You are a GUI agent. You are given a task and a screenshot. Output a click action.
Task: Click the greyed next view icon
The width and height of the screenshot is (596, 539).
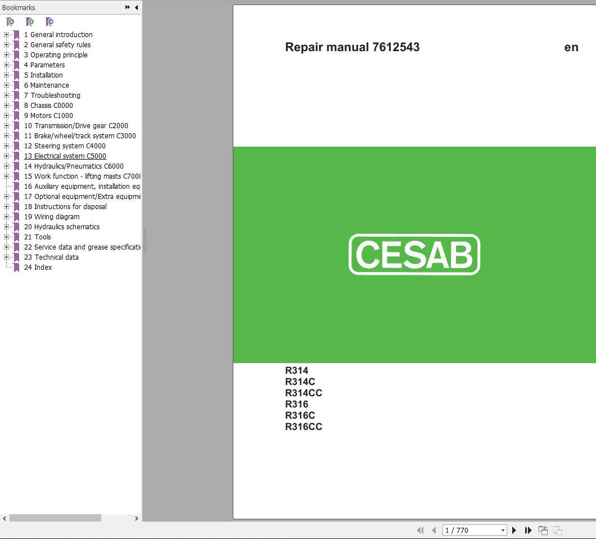click(558, 530)
